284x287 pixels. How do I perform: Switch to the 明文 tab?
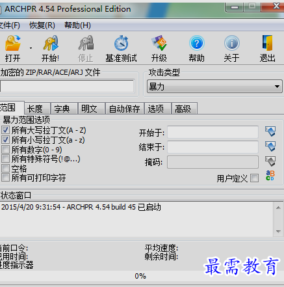[x=92, y=109]
